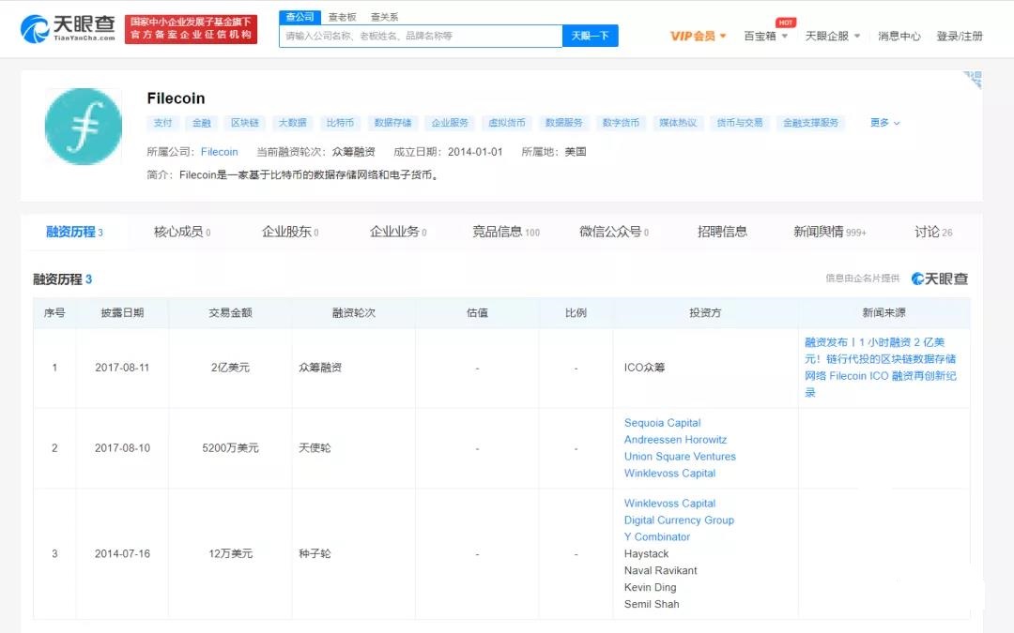Open the 天眼企服 dropdown

[832, 37]
